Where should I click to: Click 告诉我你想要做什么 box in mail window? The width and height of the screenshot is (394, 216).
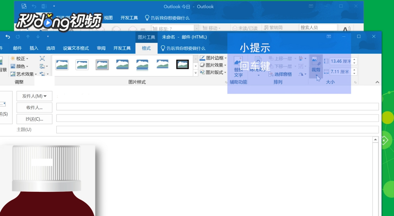(x=183, y=48)
